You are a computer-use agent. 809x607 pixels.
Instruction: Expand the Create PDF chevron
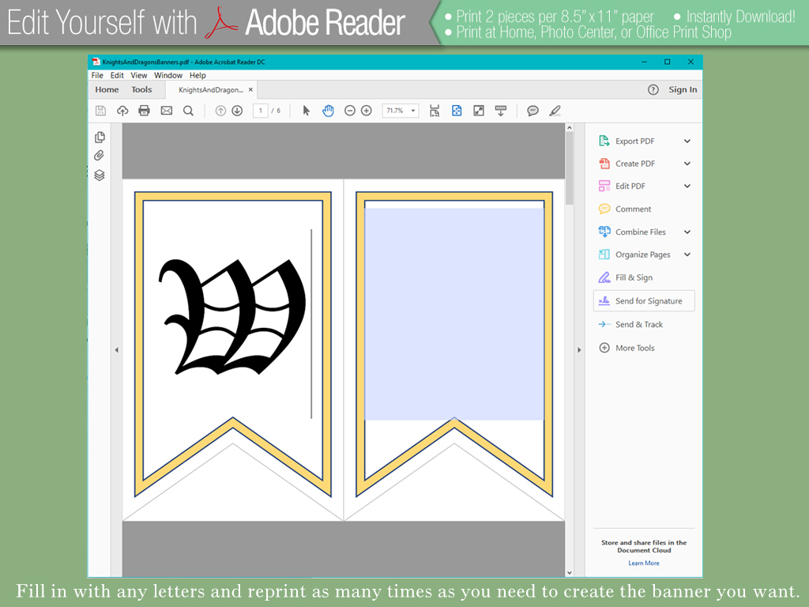point(687,164)
